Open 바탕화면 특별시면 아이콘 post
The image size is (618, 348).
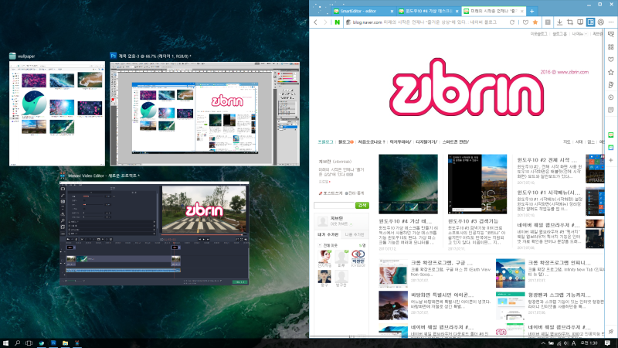pos(442,295)
